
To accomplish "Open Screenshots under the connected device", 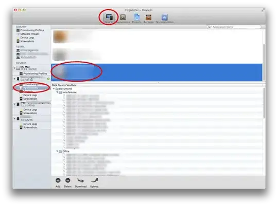I will click(28, 99).
